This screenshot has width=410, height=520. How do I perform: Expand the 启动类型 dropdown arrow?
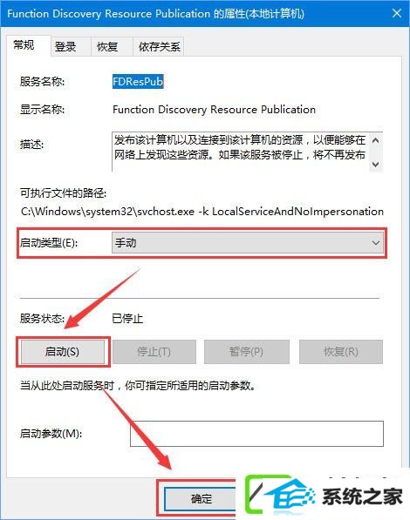(375, 243)
